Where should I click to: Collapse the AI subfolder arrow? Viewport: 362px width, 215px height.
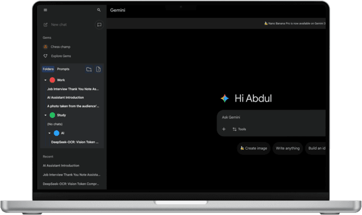49,133
